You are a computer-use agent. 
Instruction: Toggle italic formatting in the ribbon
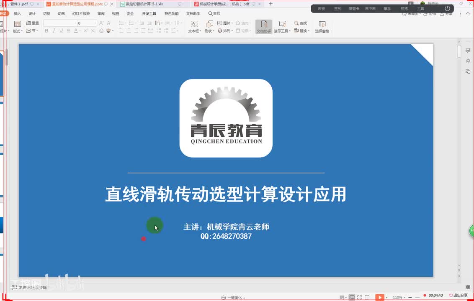pyautogui.click(x=54, y=31)
